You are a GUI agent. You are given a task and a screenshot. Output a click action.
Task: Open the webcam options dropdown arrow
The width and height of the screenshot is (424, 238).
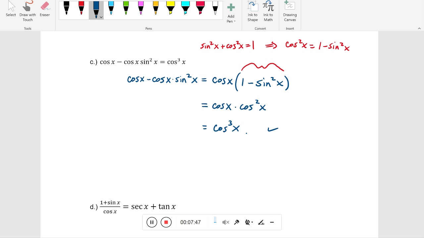252,222
